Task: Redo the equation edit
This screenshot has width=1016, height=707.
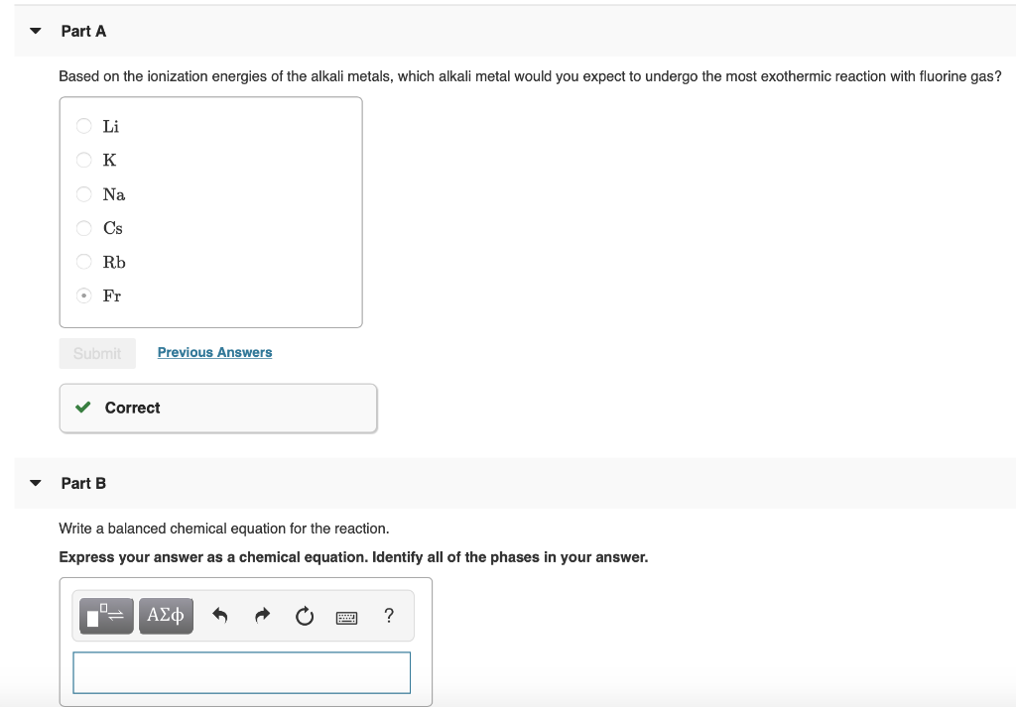Action: click(x=262, y=615)
